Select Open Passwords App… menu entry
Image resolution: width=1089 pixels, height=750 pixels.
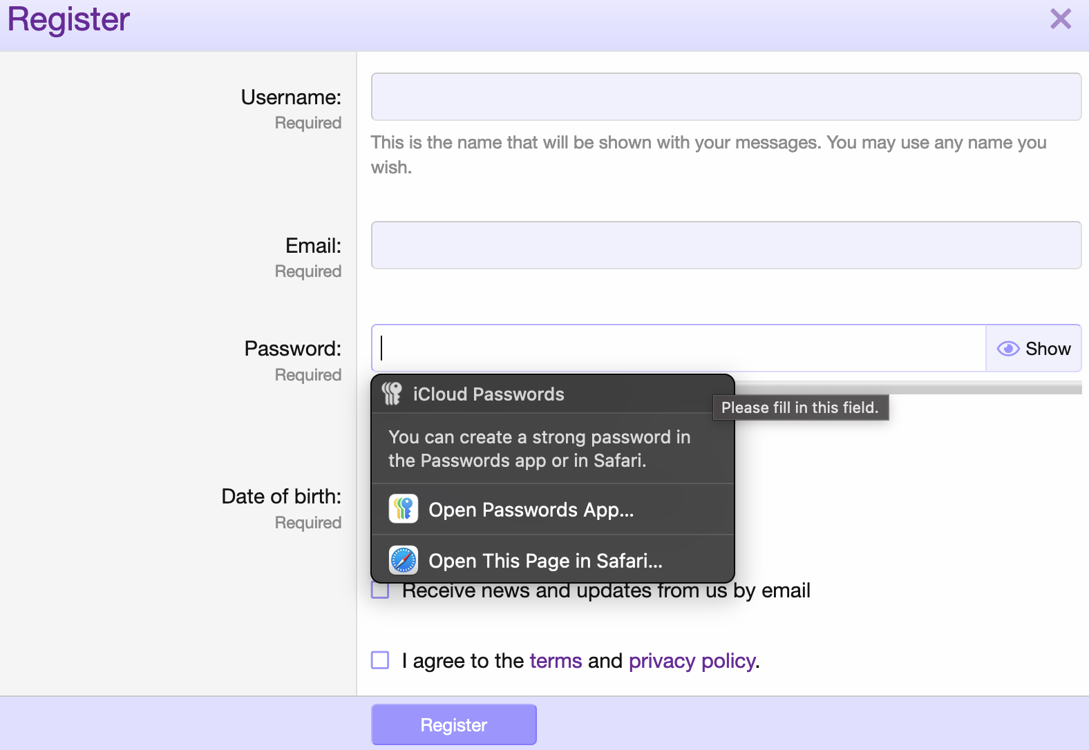click(x=553, y=510)
